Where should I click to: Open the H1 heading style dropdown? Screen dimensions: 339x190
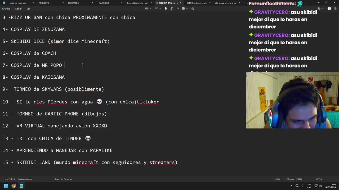[148, 8]
